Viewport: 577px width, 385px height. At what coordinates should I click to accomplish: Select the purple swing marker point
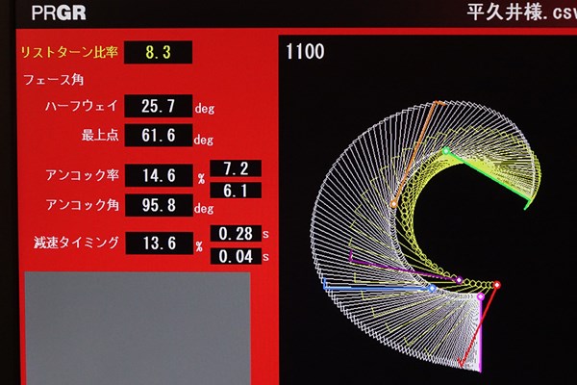[459, 280]
